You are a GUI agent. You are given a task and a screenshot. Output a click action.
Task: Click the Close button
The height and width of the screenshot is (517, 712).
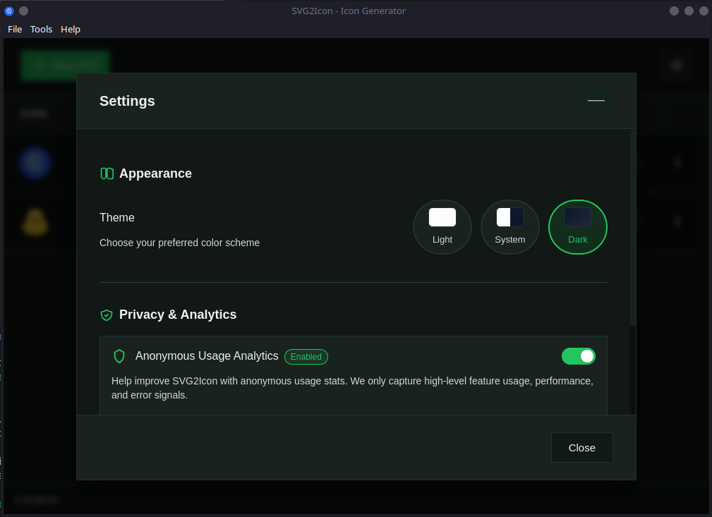coord(581,447)
